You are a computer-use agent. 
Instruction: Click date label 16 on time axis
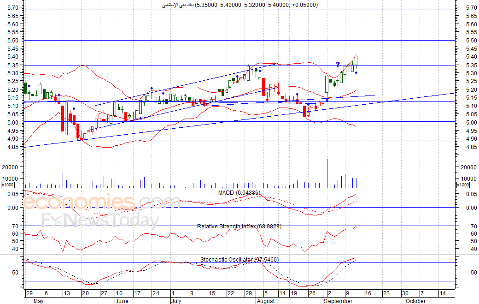pos(368,293)
